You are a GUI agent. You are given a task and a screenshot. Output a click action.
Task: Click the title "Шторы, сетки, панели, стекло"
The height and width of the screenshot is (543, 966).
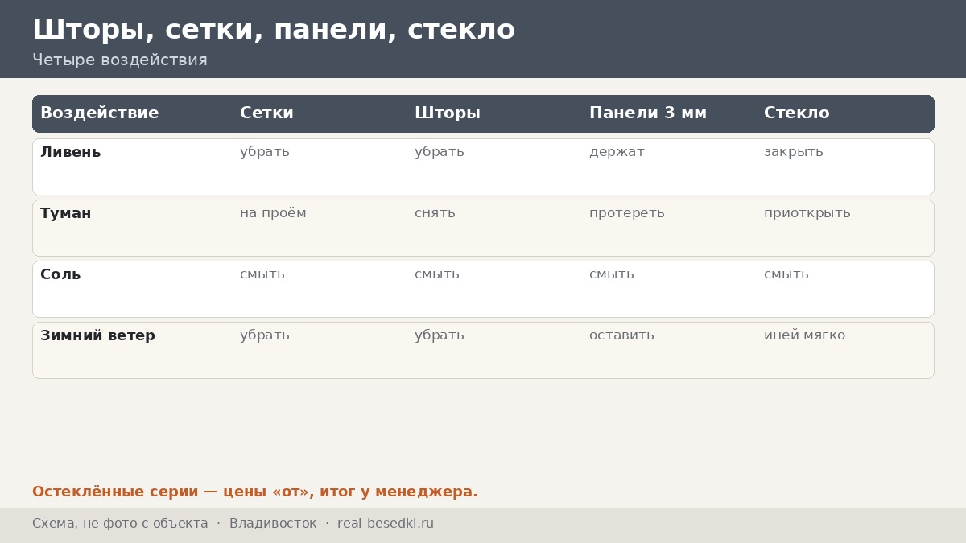click(274, 30)
